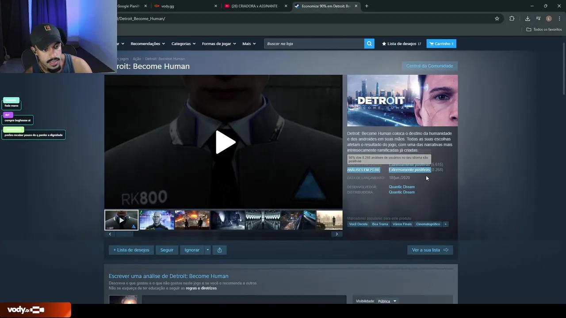Viewport: 566px width, 318px height.
Task: Open Lista de desejos wishlist link
Action: [x=402, y=44]
